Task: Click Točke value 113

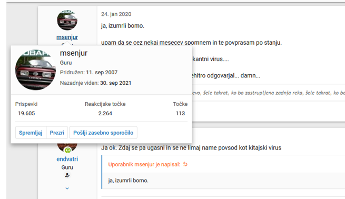Action: click(180, 113)
